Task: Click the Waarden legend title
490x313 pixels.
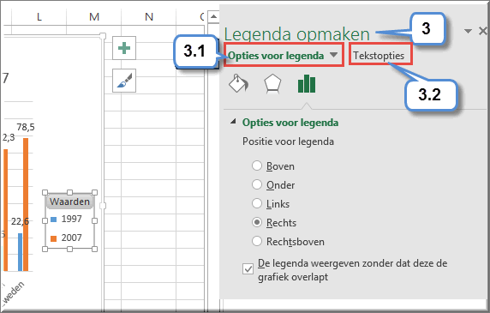Action: (x=69, y=202)
